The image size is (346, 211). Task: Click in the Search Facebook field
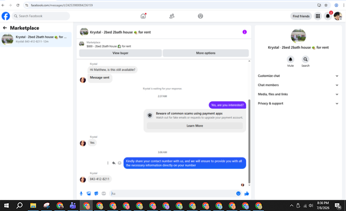pyautogui.click(x=41, y=16)
